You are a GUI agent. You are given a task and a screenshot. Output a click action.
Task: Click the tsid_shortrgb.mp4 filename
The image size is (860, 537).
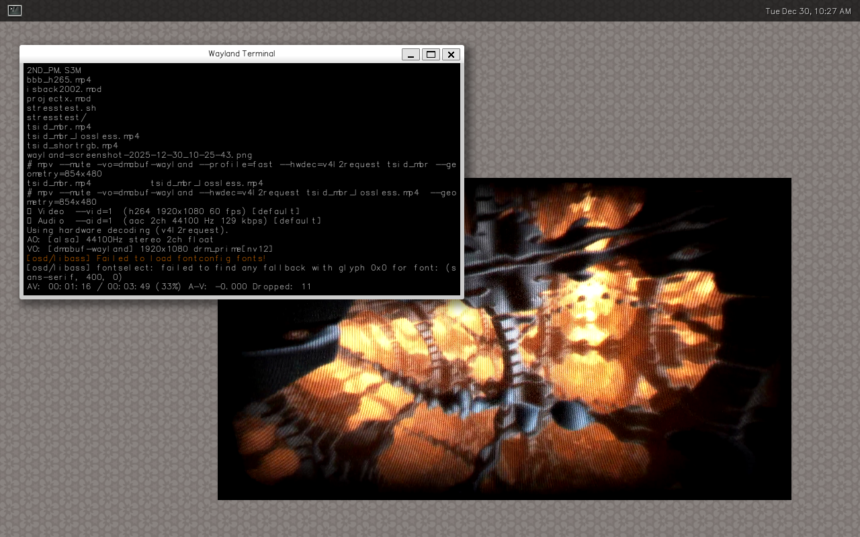pos(73,146)
